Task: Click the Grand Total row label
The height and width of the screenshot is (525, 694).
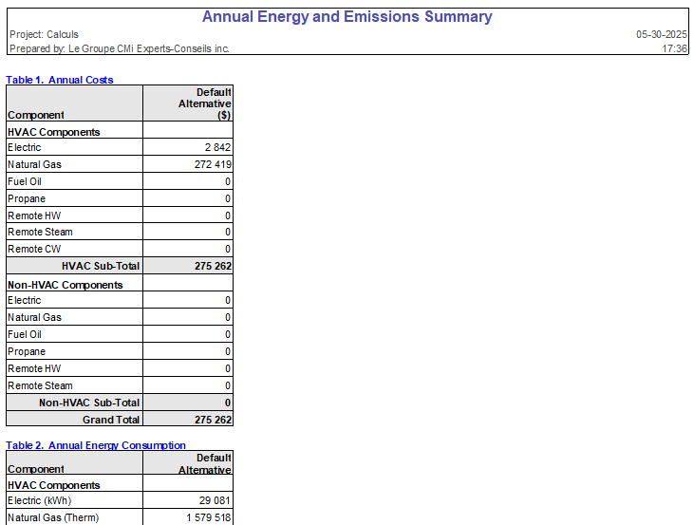Action: [x=111, y=420]
